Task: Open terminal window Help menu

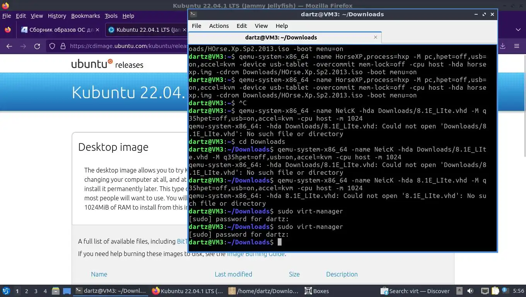Action: [282, 26]
